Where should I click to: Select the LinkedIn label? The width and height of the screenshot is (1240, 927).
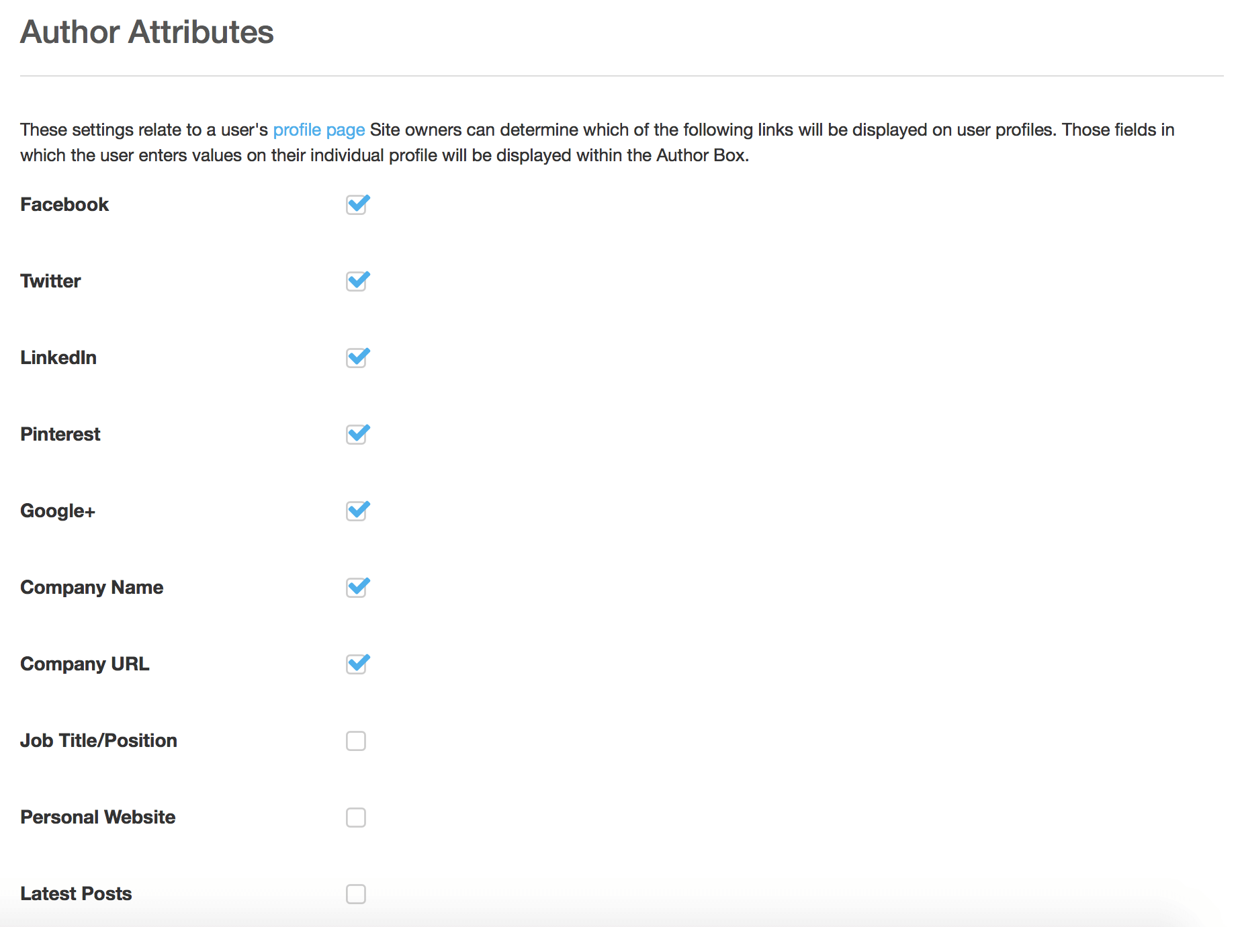(x=58, y=357)
